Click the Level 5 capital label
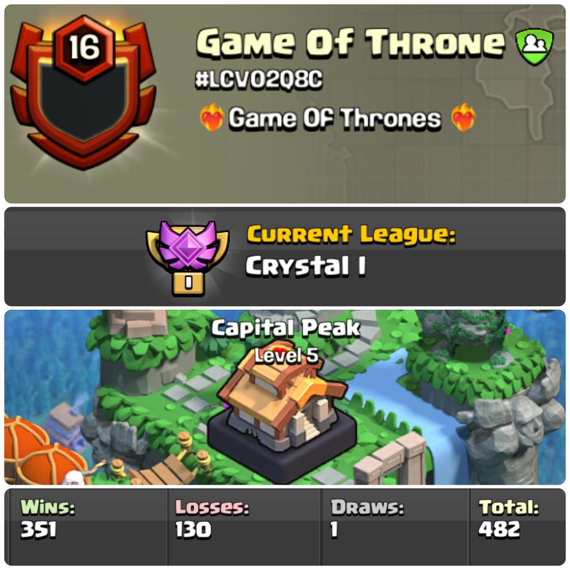 pos(287,355)
